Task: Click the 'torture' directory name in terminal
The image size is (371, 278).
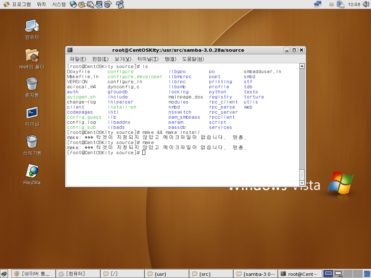Action: click(x=254, y=97)
